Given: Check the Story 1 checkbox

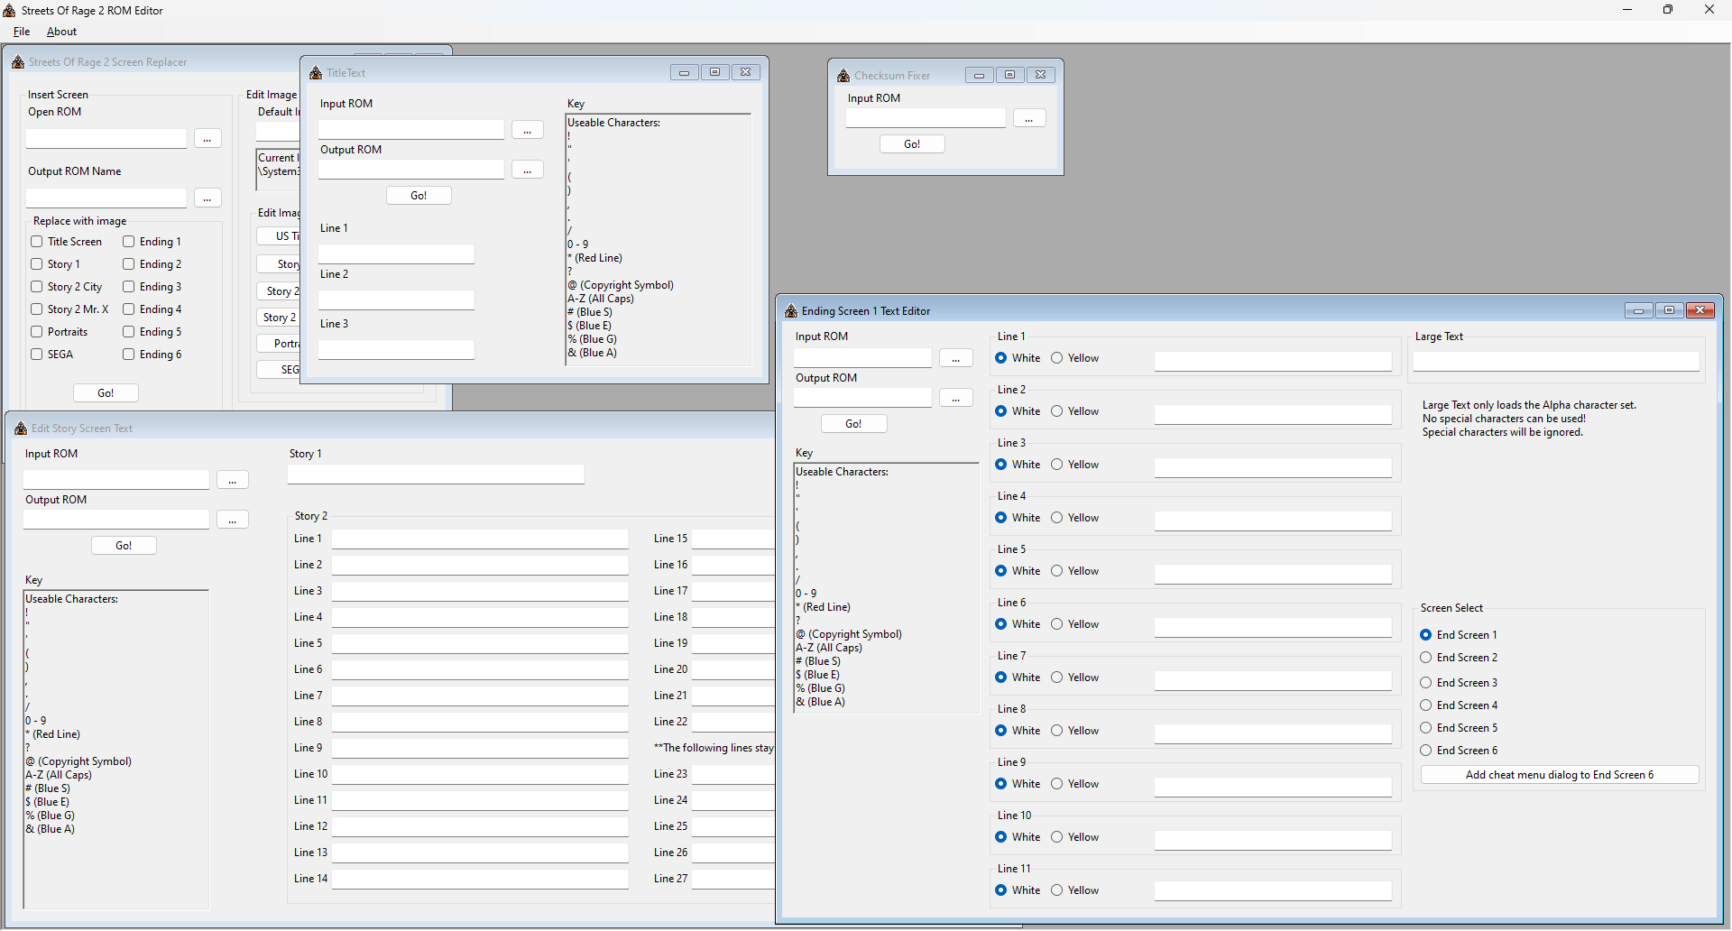Looking at the screenshot, I should (x=37, y=264).
